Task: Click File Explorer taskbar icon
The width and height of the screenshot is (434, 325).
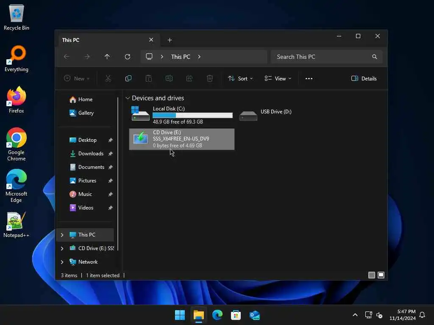Action: pyautogui.click(x=198, y=315)
